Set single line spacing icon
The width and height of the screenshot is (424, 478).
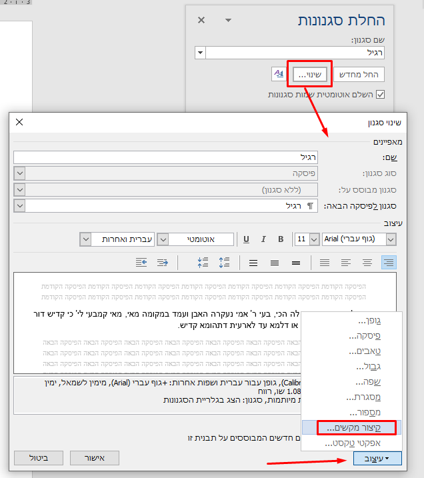pyautogui.click(x=296, y=263)
